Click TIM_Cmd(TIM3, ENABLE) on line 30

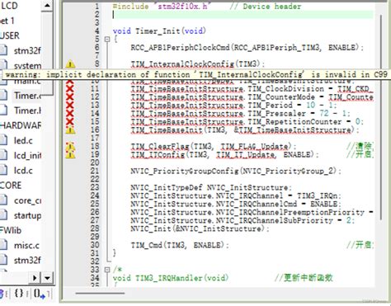coord(180,245)
